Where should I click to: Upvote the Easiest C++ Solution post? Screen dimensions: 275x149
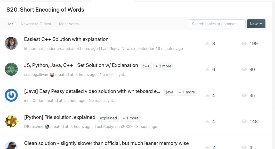[207, 43]
